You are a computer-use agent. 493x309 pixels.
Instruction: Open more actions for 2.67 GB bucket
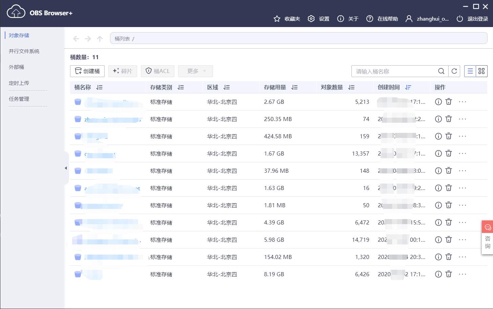463,102
